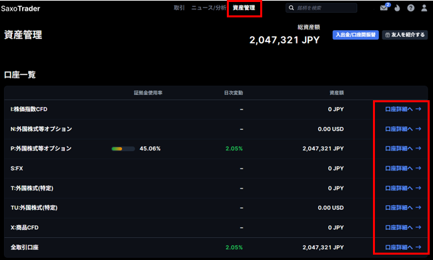Screen dimensions: 433x260
Task: Click 0.00 USD in the N:外国株式等オプション row
Action: (331, 129)
